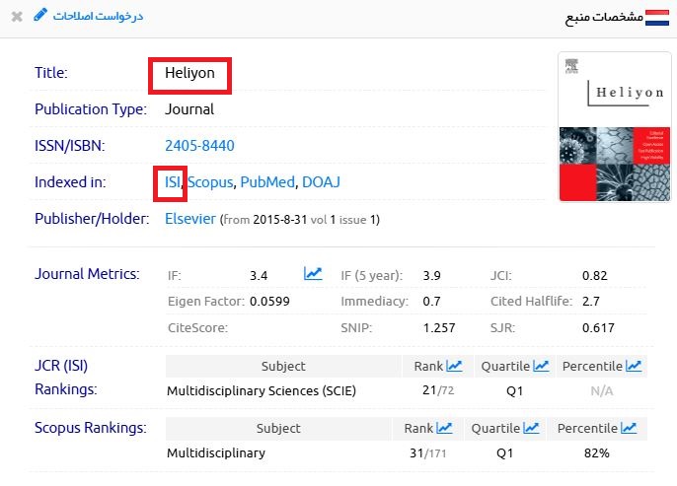This screenshot has height=486, width=677.
Task: View the Scopus Rank trend chart
Action: pos(444,428)
